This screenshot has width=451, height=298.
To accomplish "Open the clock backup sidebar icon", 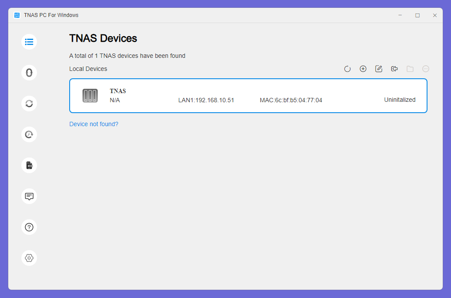I will (x=29, y=134).
